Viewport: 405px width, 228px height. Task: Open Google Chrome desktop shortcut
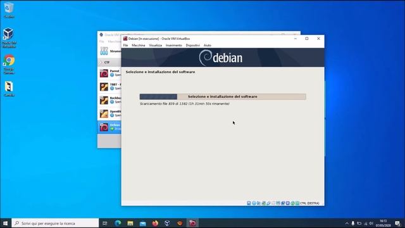pos(9,65)
